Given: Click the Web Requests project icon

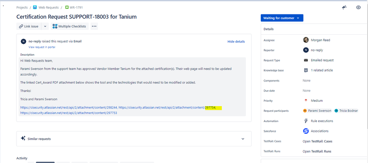Looking at the screenshot, I should pyautogui.click(x=35, y=7).
